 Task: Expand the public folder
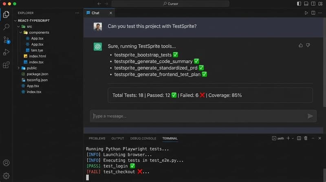click(18, 68)
